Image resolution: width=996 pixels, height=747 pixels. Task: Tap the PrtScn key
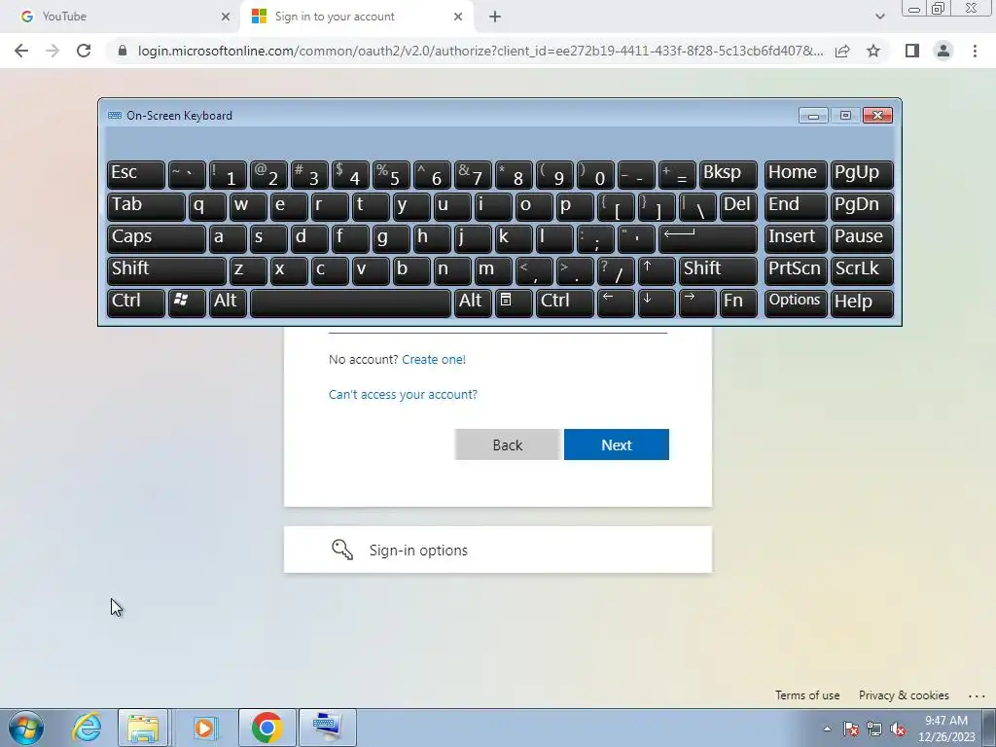(x=796, y=270)
